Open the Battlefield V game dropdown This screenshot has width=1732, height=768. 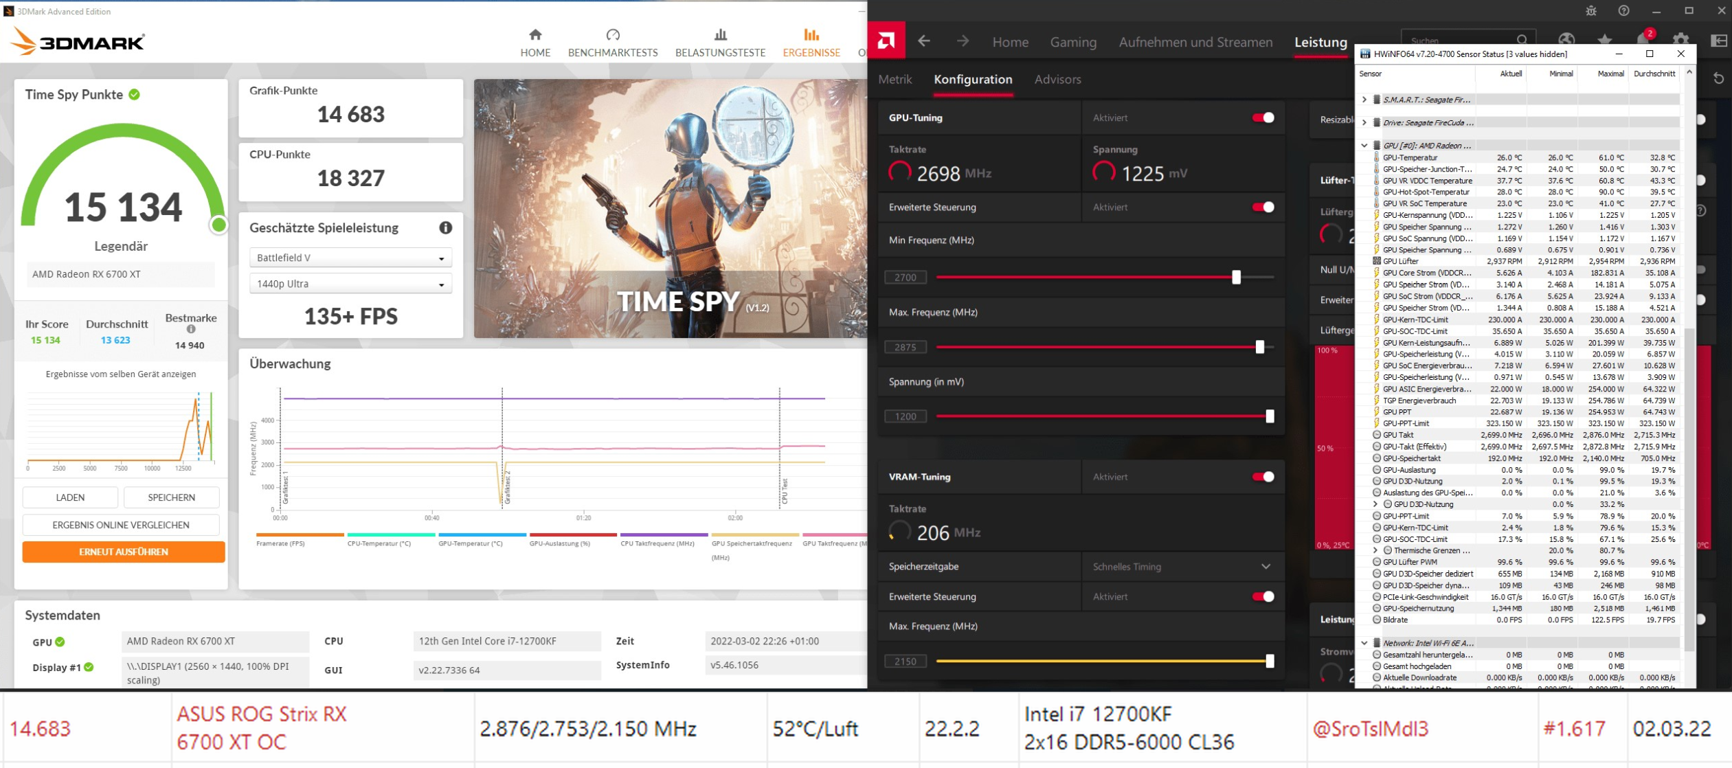350,258
